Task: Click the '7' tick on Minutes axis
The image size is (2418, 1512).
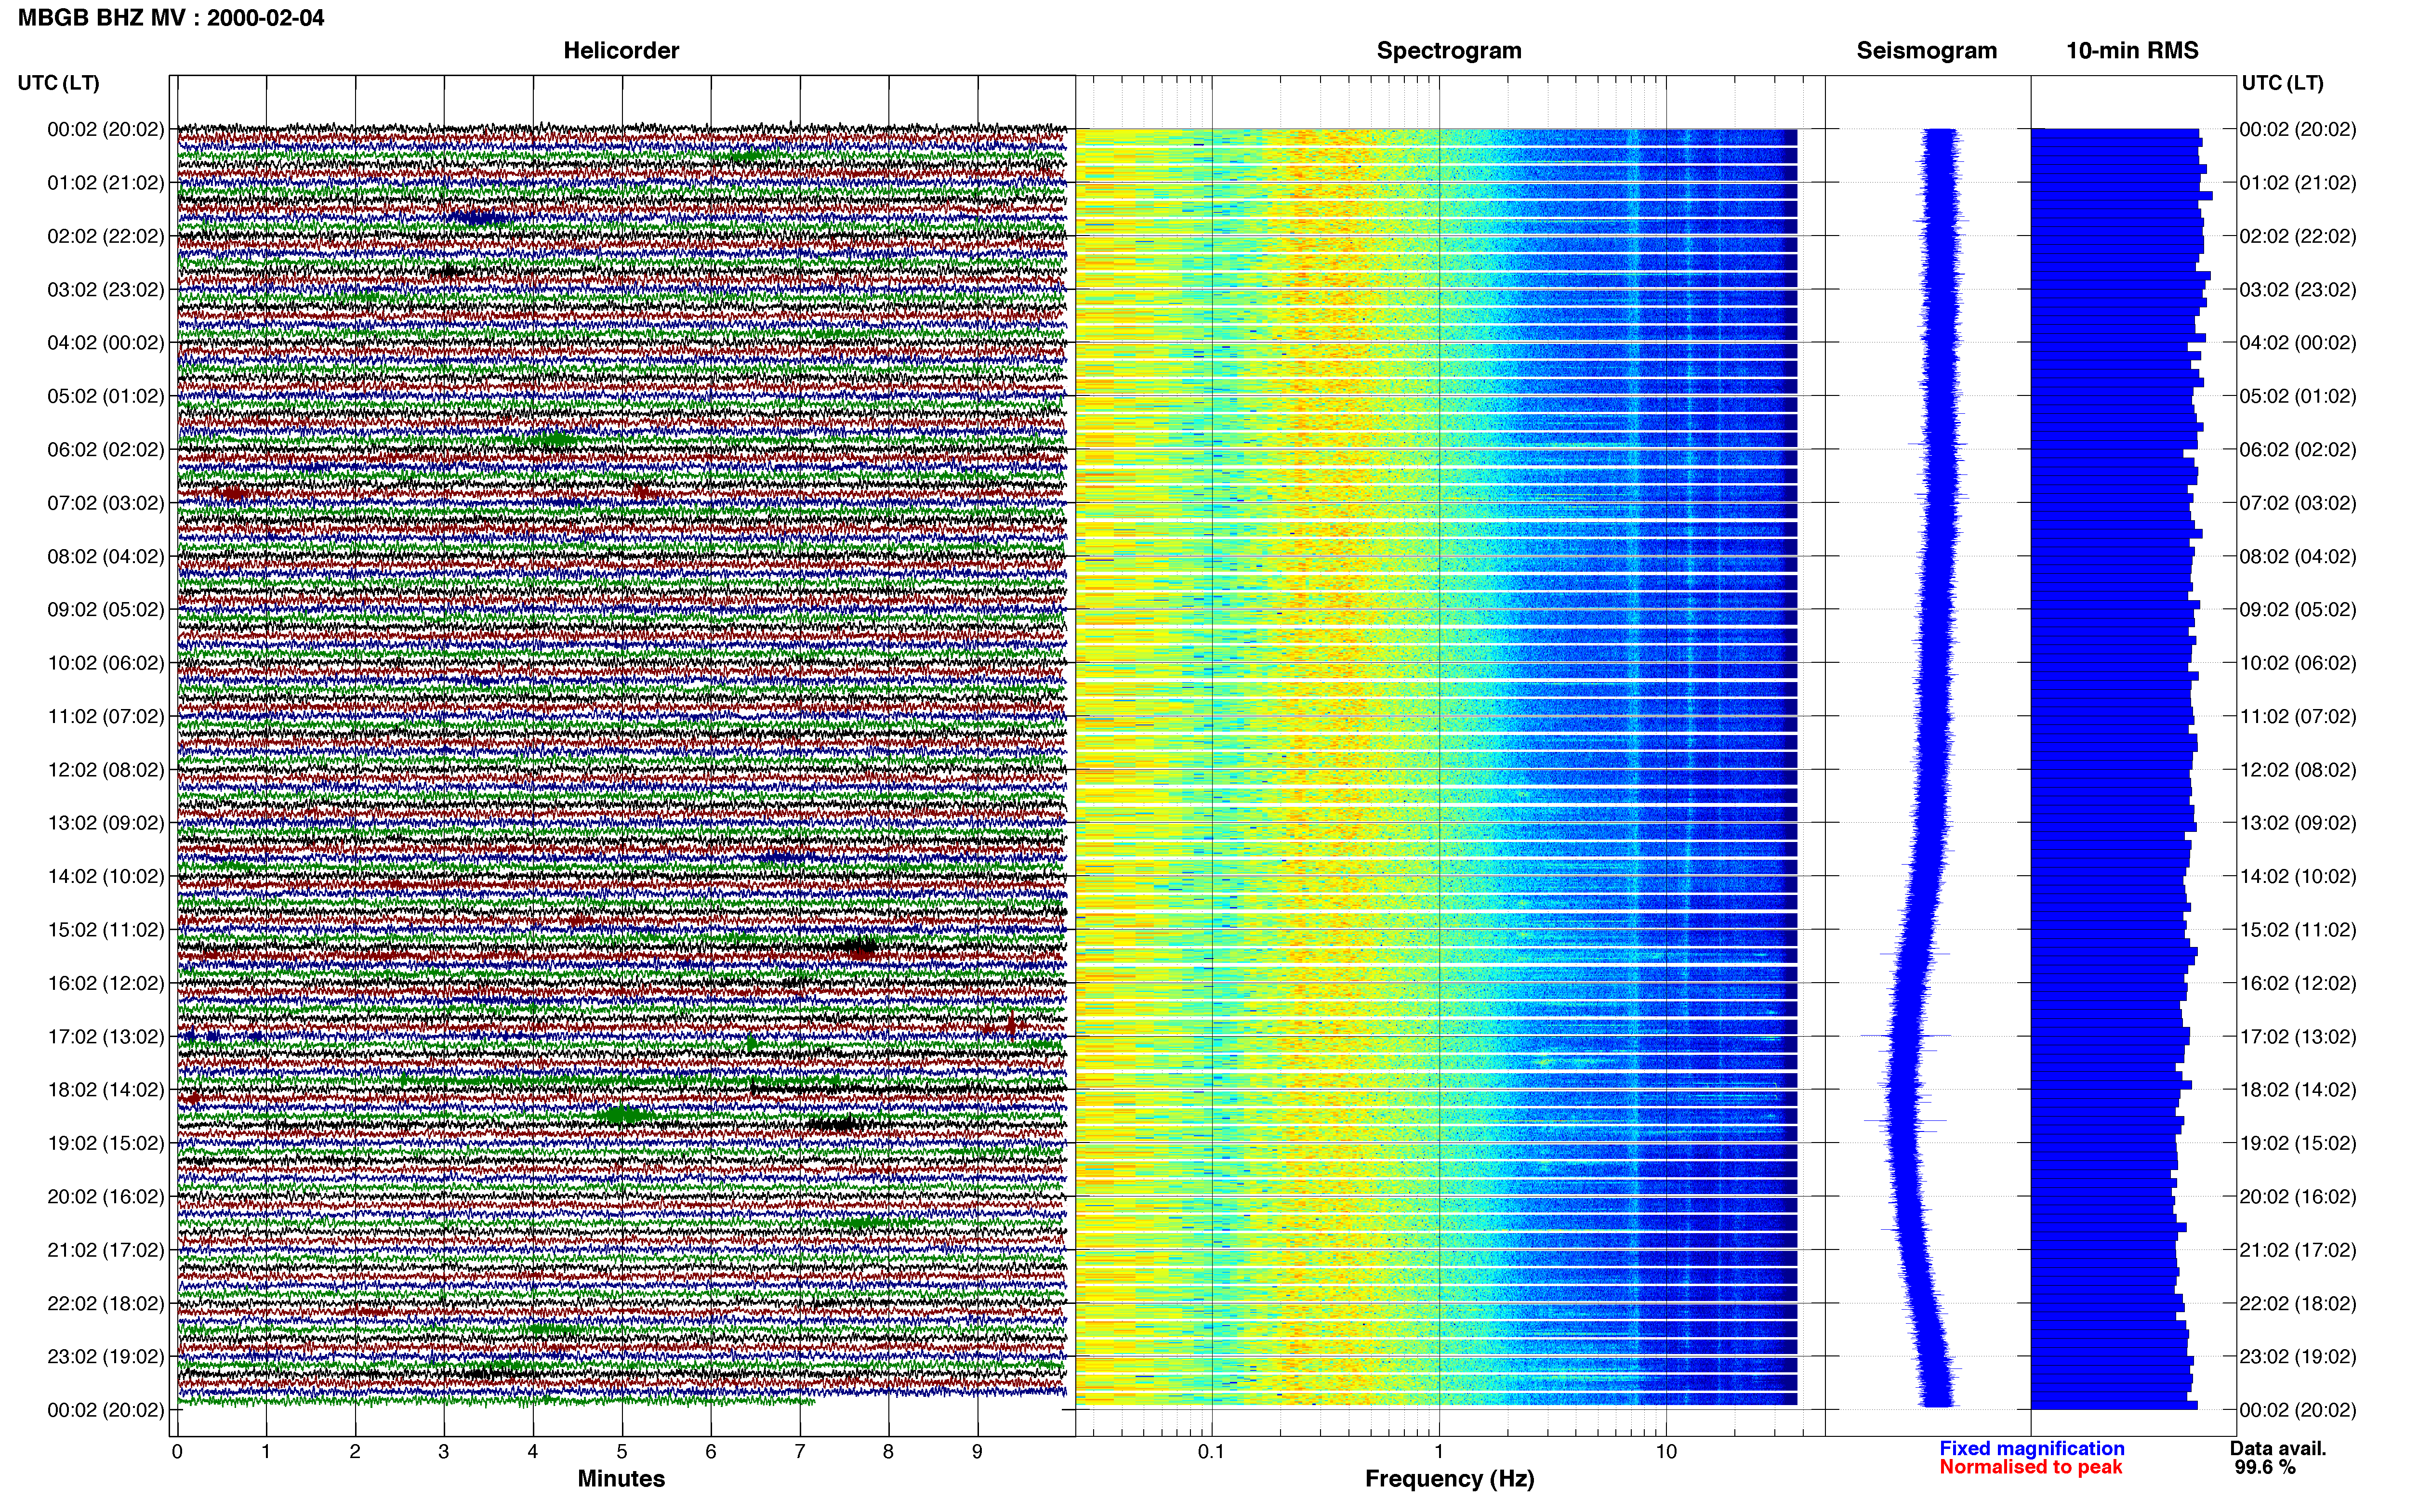Action: click(x=800, y=1452)
